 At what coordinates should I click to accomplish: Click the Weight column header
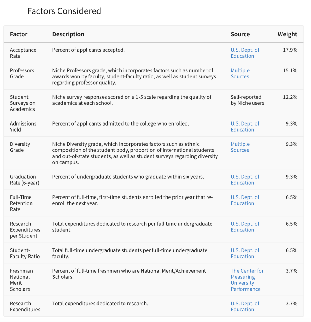(x=287, y=34)
